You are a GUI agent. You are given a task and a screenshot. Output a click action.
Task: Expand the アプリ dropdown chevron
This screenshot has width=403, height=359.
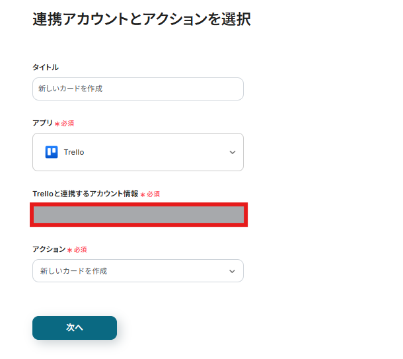click(x=232, y=152)
